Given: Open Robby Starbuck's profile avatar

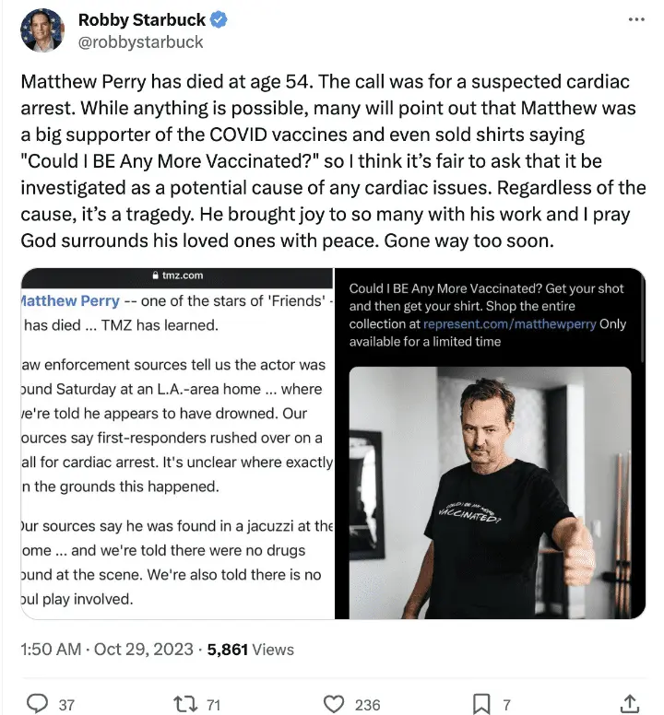Looking at the screenshot, I should pyautogui.click(x=41, y=30).
